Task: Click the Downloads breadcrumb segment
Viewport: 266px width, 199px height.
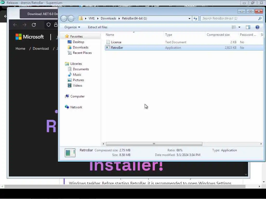Action: point(108,18)
